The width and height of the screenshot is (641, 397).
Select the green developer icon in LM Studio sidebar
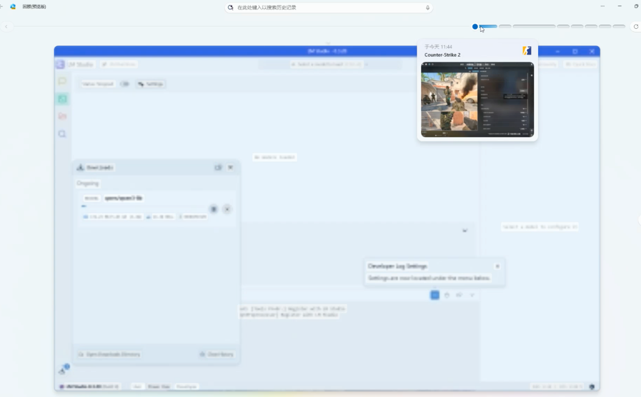click(62, 99)
